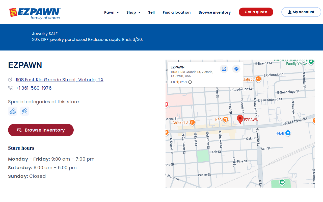Click the red hospital marker on the map's left edge

[167, 104]
